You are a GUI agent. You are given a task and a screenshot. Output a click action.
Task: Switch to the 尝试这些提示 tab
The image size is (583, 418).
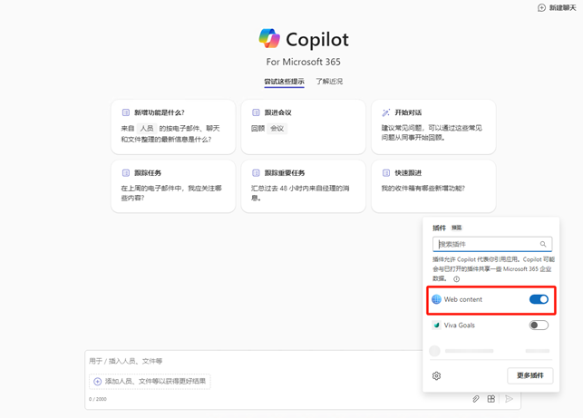click(284, 82)
